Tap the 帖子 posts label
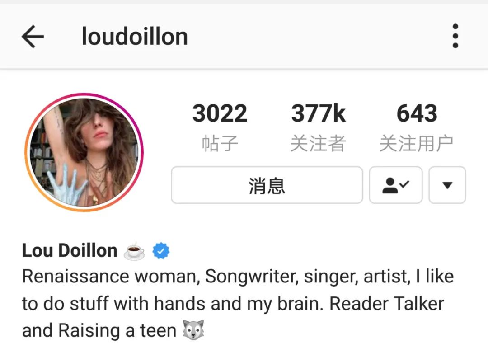The width and height of the screenshot is (488, 343). click(x=220, y=144)
